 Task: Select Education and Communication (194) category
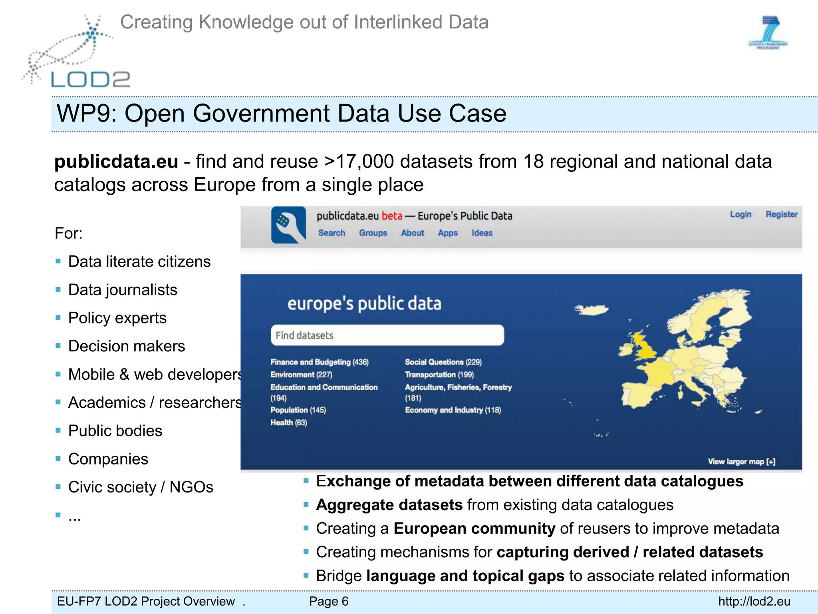tap(324, 392)
